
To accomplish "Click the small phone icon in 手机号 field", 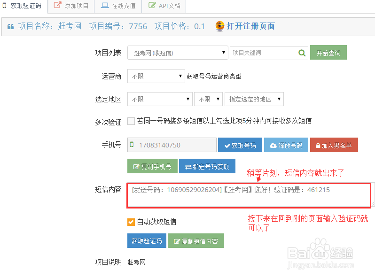I will 132,144.
